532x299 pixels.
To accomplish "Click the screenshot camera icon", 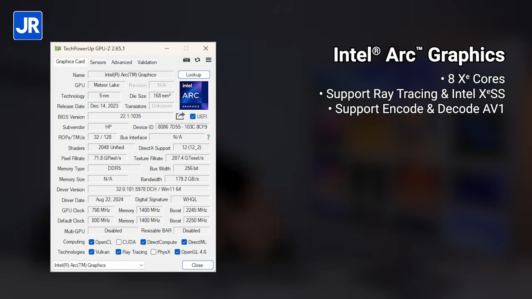I will [x=187, y=60].
